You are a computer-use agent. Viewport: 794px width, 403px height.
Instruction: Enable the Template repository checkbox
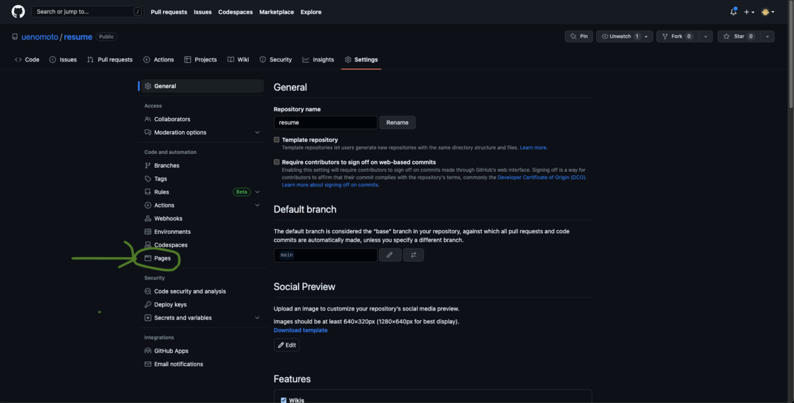point(277,139)
